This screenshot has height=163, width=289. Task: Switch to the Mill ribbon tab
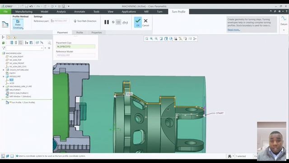[x=146, y=12]
